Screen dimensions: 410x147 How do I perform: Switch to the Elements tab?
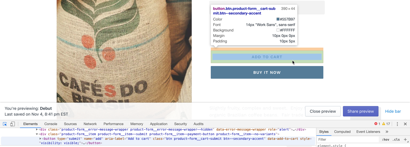pos(30,124)
